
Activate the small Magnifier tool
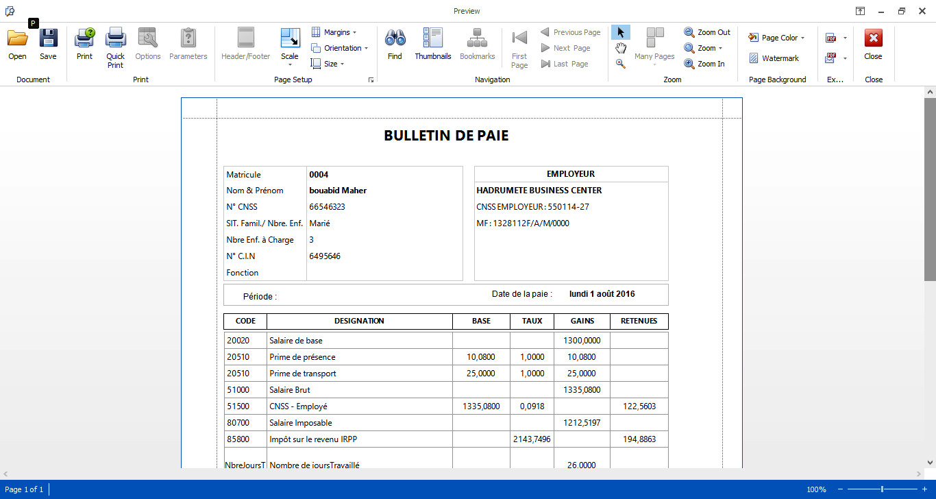click(x=621, y=64)
